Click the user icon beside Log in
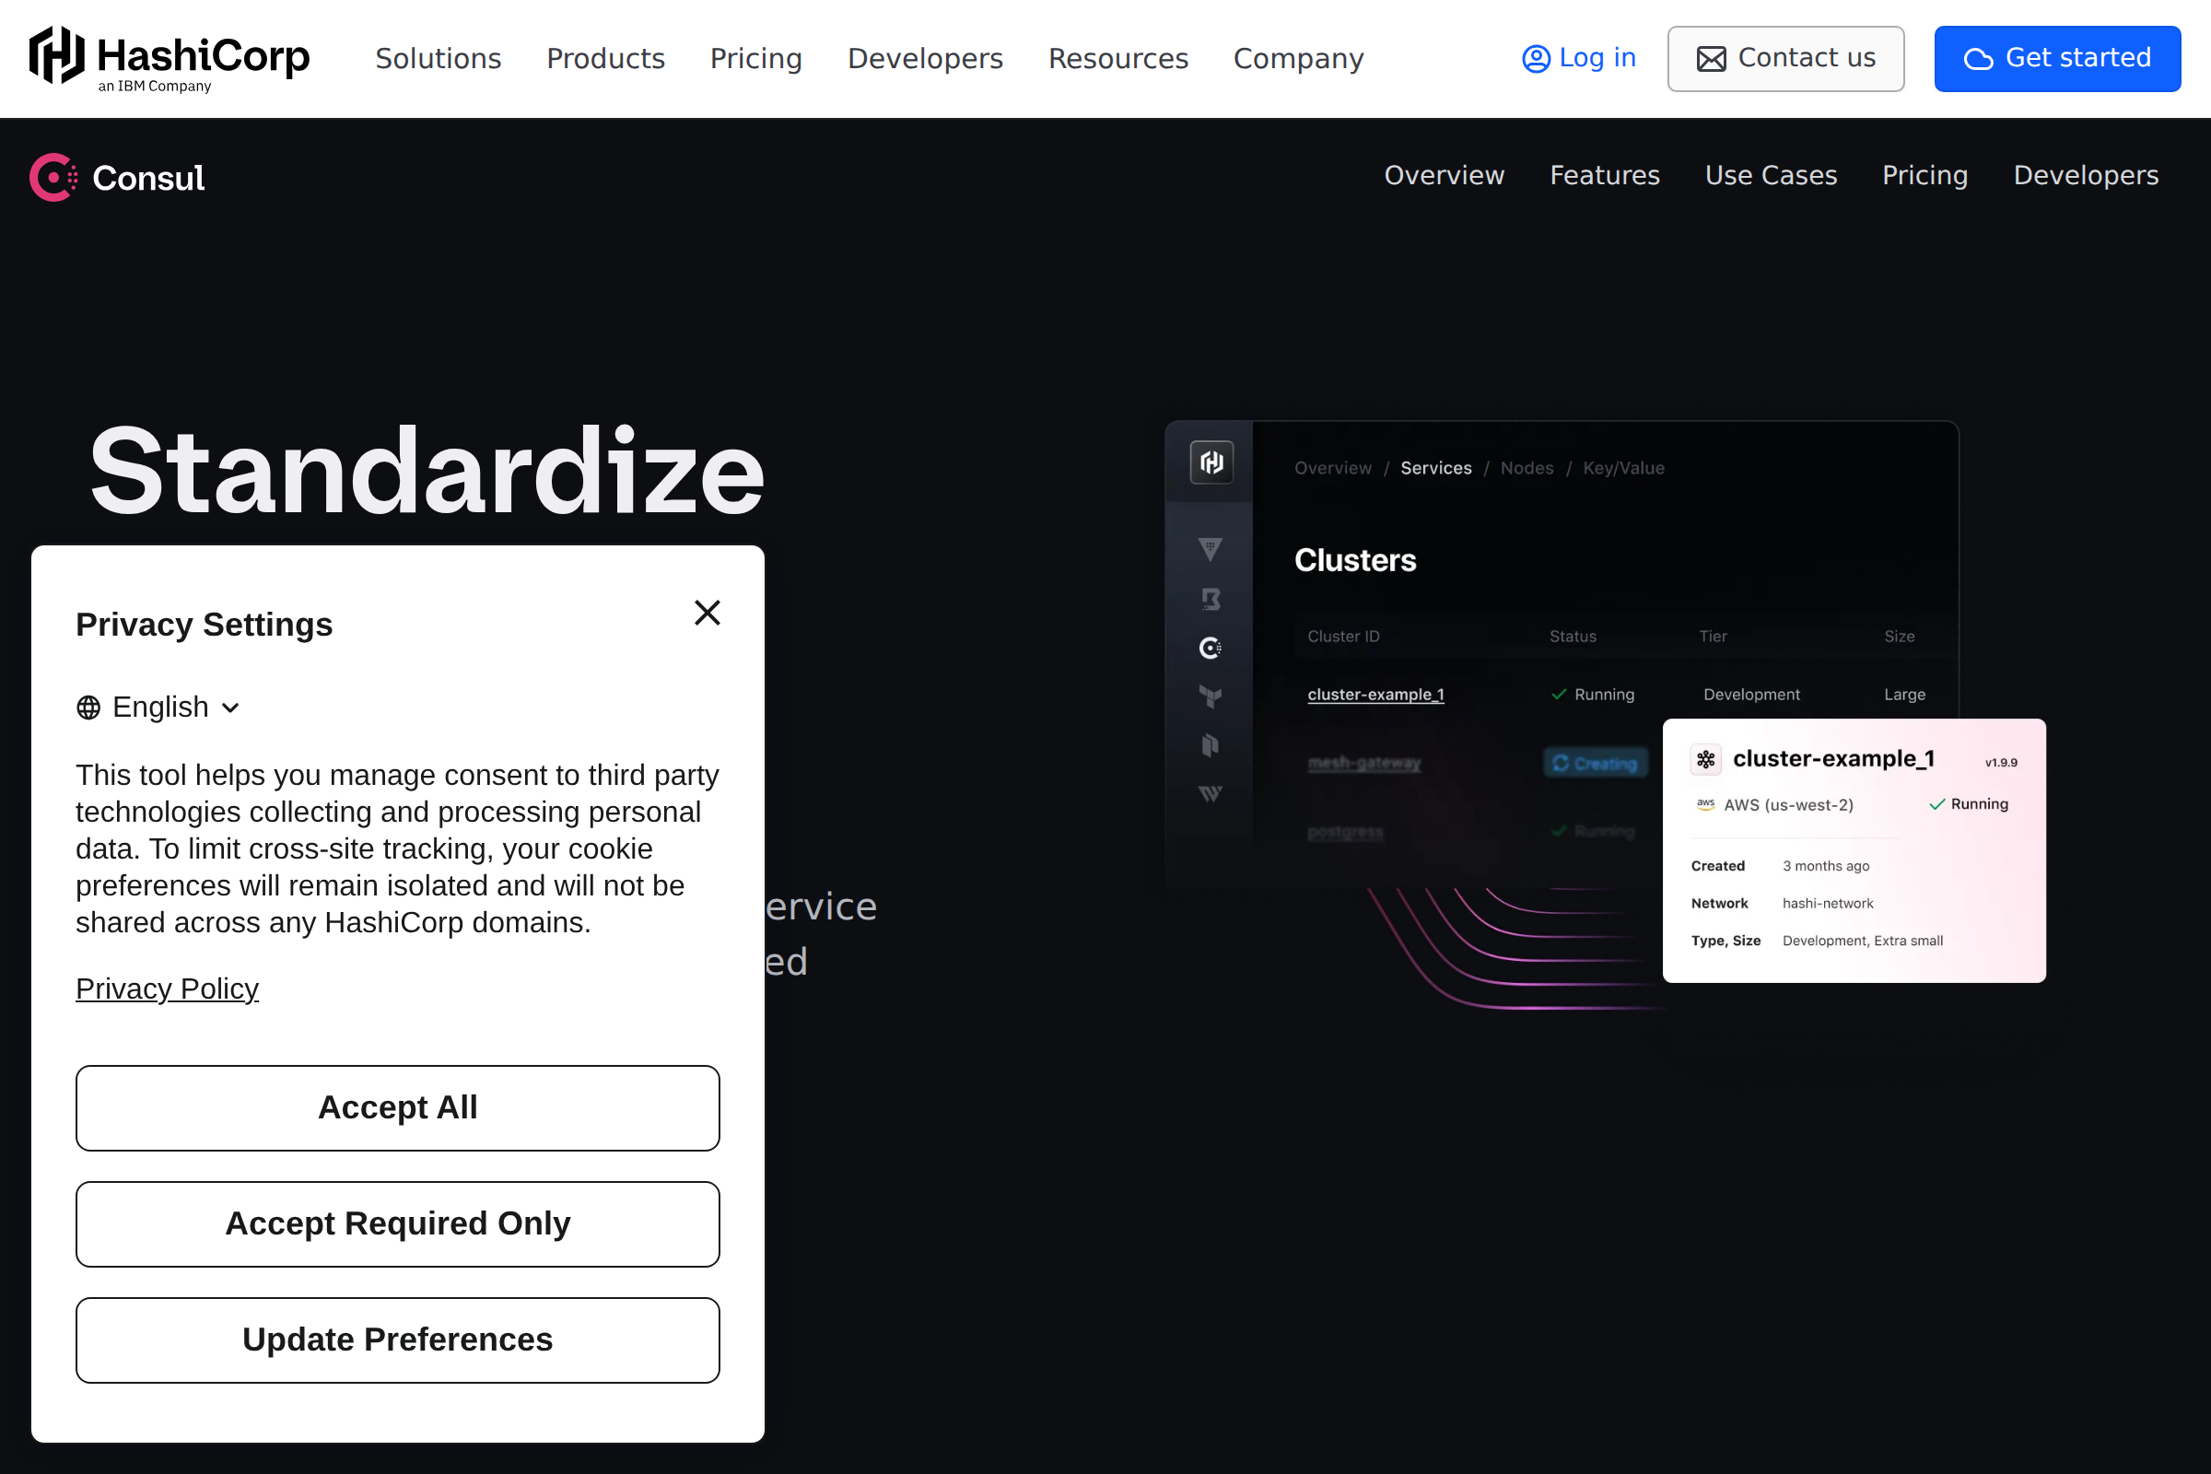This screenshot has height=1474, width=2211. click(x=1536, y=59)
